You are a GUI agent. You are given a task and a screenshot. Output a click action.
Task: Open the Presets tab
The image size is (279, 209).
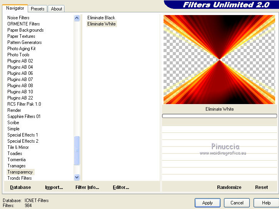[x=38, y=9]
